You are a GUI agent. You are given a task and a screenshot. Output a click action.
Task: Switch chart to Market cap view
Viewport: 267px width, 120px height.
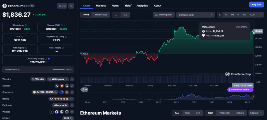tap(101, 15)
